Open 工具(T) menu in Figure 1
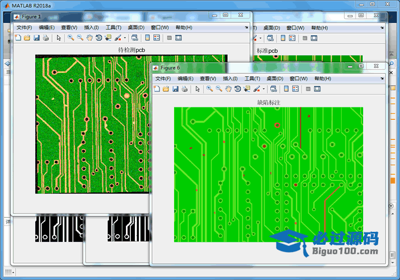 [114, 27]
